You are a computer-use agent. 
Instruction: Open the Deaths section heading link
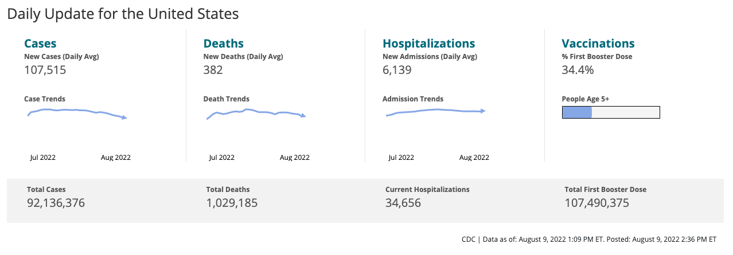click(224, 44)
